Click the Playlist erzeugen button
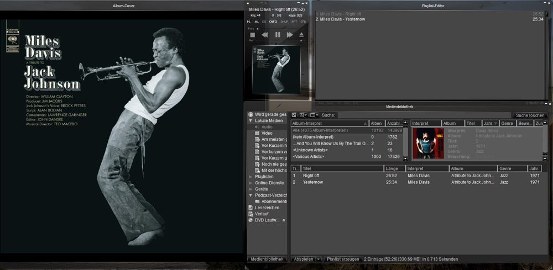The image size is (553, 270). [343, 258]
